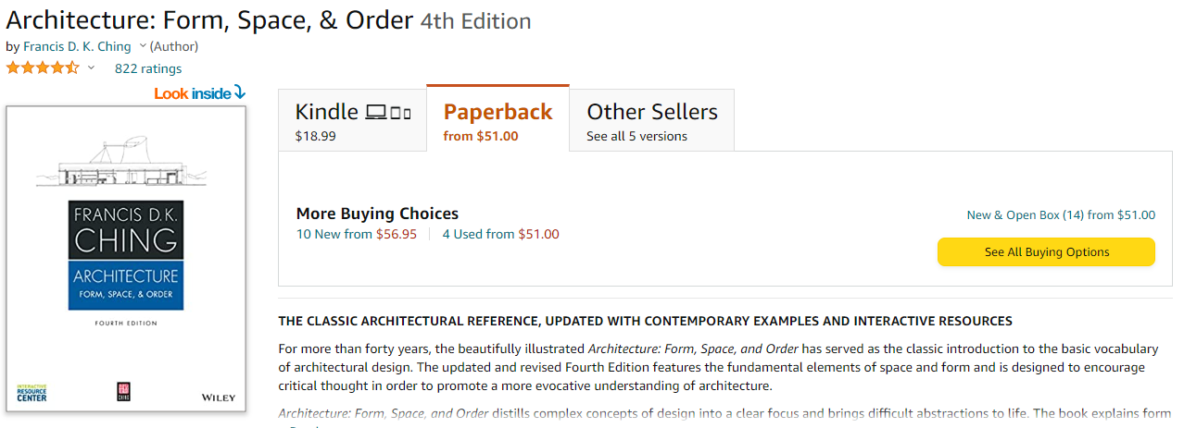
Task: Expand the chevron next to the author name
Action: [x=143, y=46]
